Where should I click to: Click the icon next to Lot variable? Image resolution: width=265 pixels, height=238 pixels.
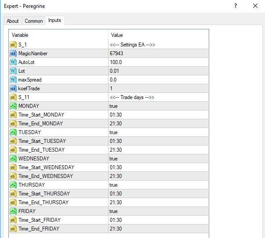[13, 71]
